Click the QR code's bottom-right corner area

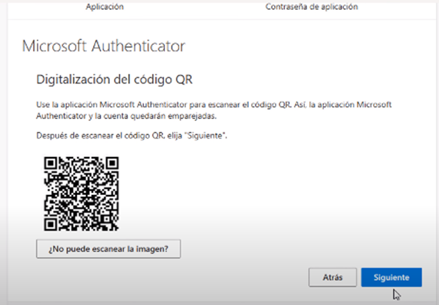coord(112,224)
